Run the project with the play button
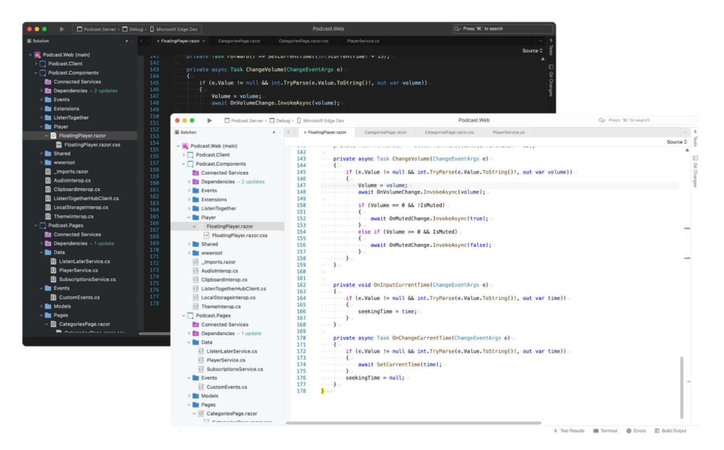This screenshot has width=724, height=450. (x=210, y=120)
